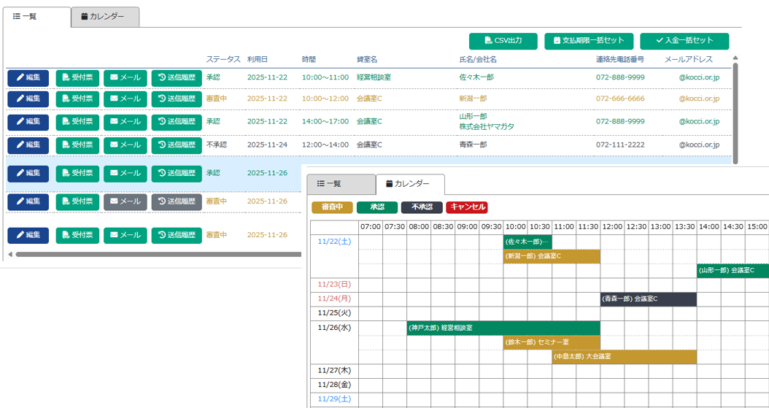Send メール for 山形一郎 reservation
Screen dimensions: 769x408
click(125, 122)
